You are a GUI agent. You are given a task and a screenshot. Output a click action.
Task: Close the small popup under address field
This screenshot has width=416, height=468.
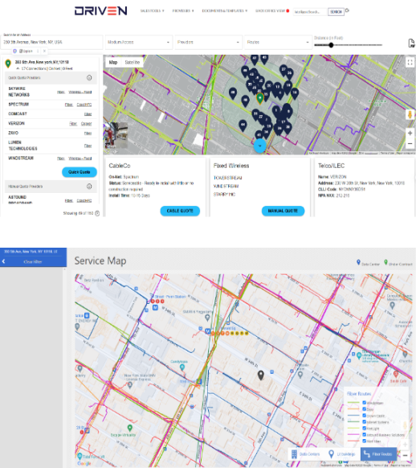pyautogui.click(x=44, y=51)
